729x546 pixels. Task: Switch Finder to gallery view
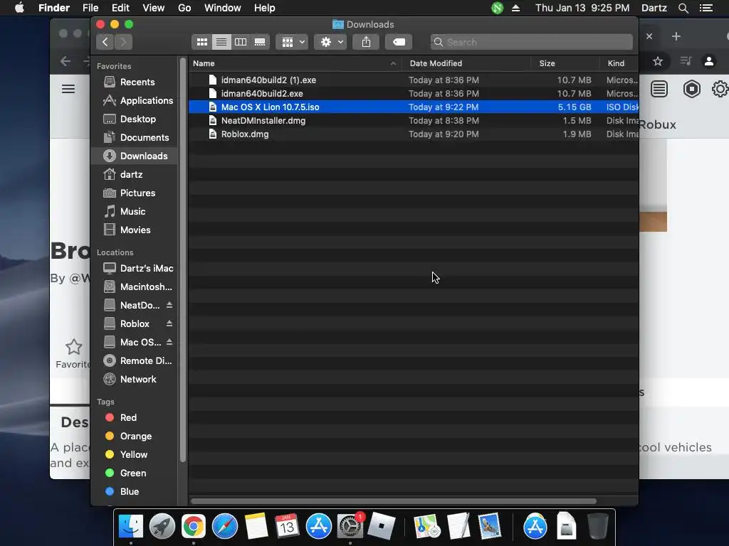(260, 42)
